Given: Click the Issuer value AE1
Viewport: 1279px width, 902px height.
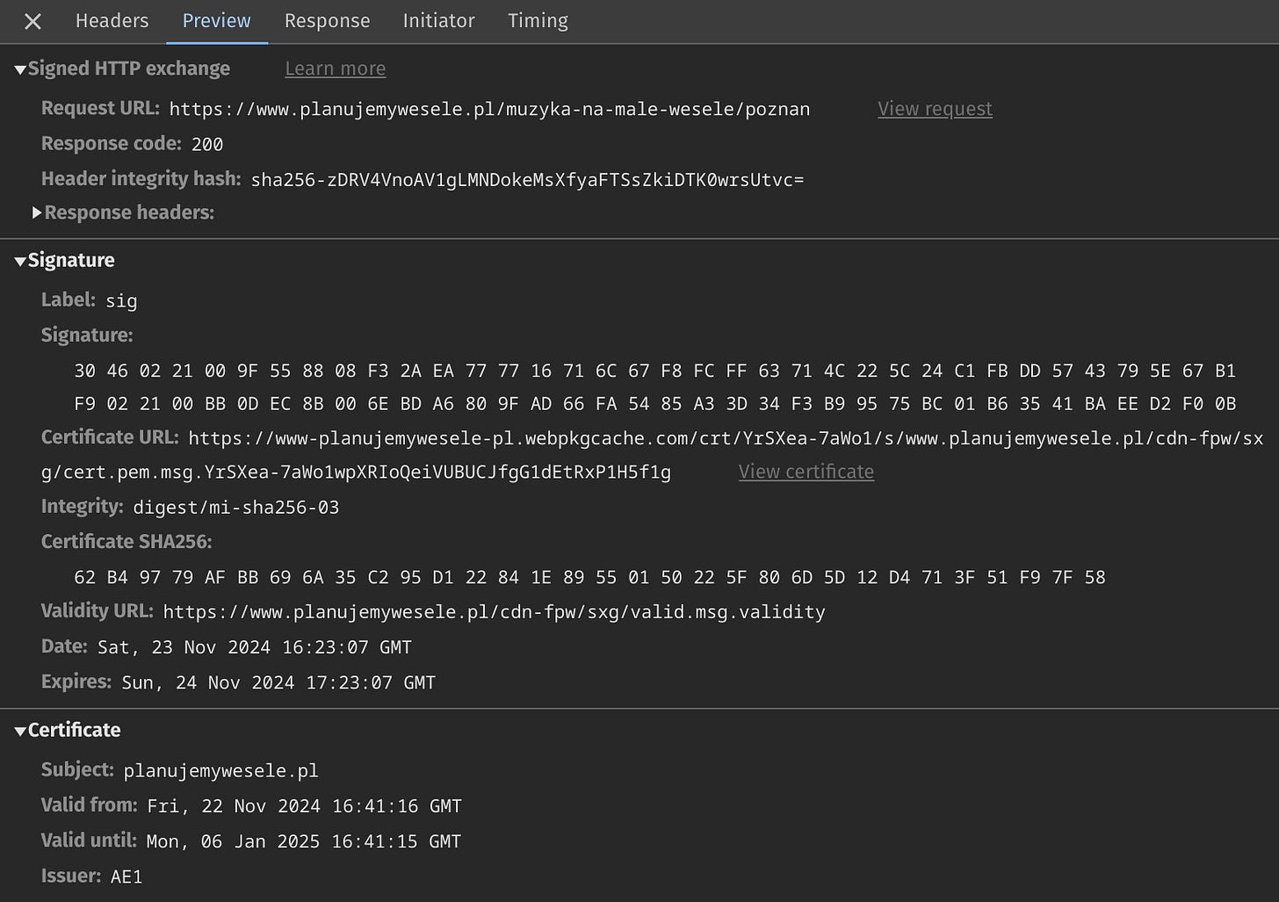Looking at the screenshot, I should tap(126, 877).
